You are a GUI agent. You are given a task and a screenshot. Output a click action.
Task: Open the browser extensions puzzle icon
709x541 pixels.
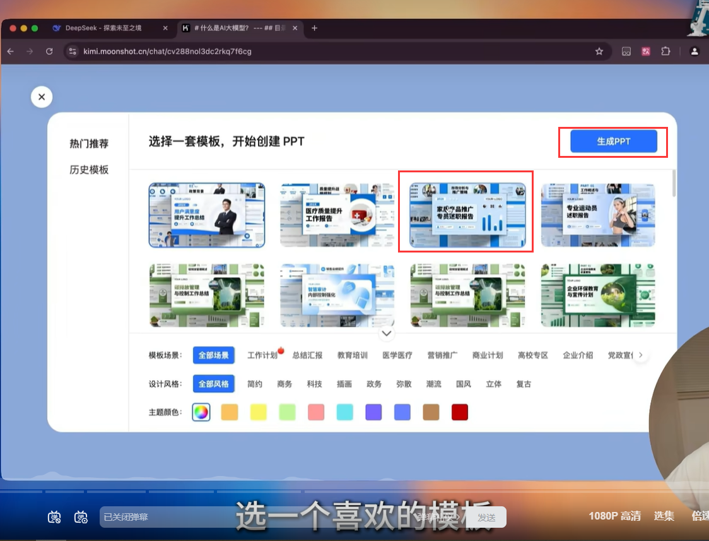click(x=665, y=52)
